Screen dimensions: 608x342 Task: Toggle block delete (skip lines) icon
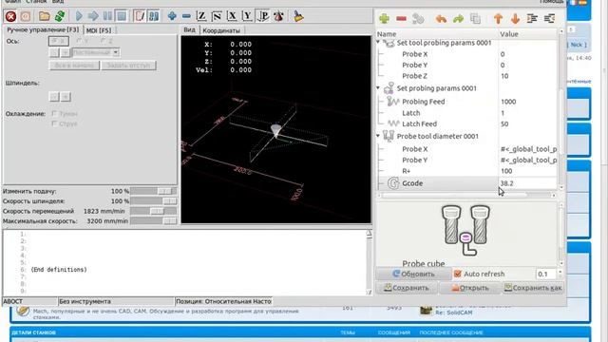click(140, 16)
